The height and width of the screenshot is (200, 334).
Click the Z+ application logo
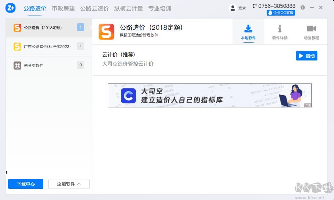(10, 8)
